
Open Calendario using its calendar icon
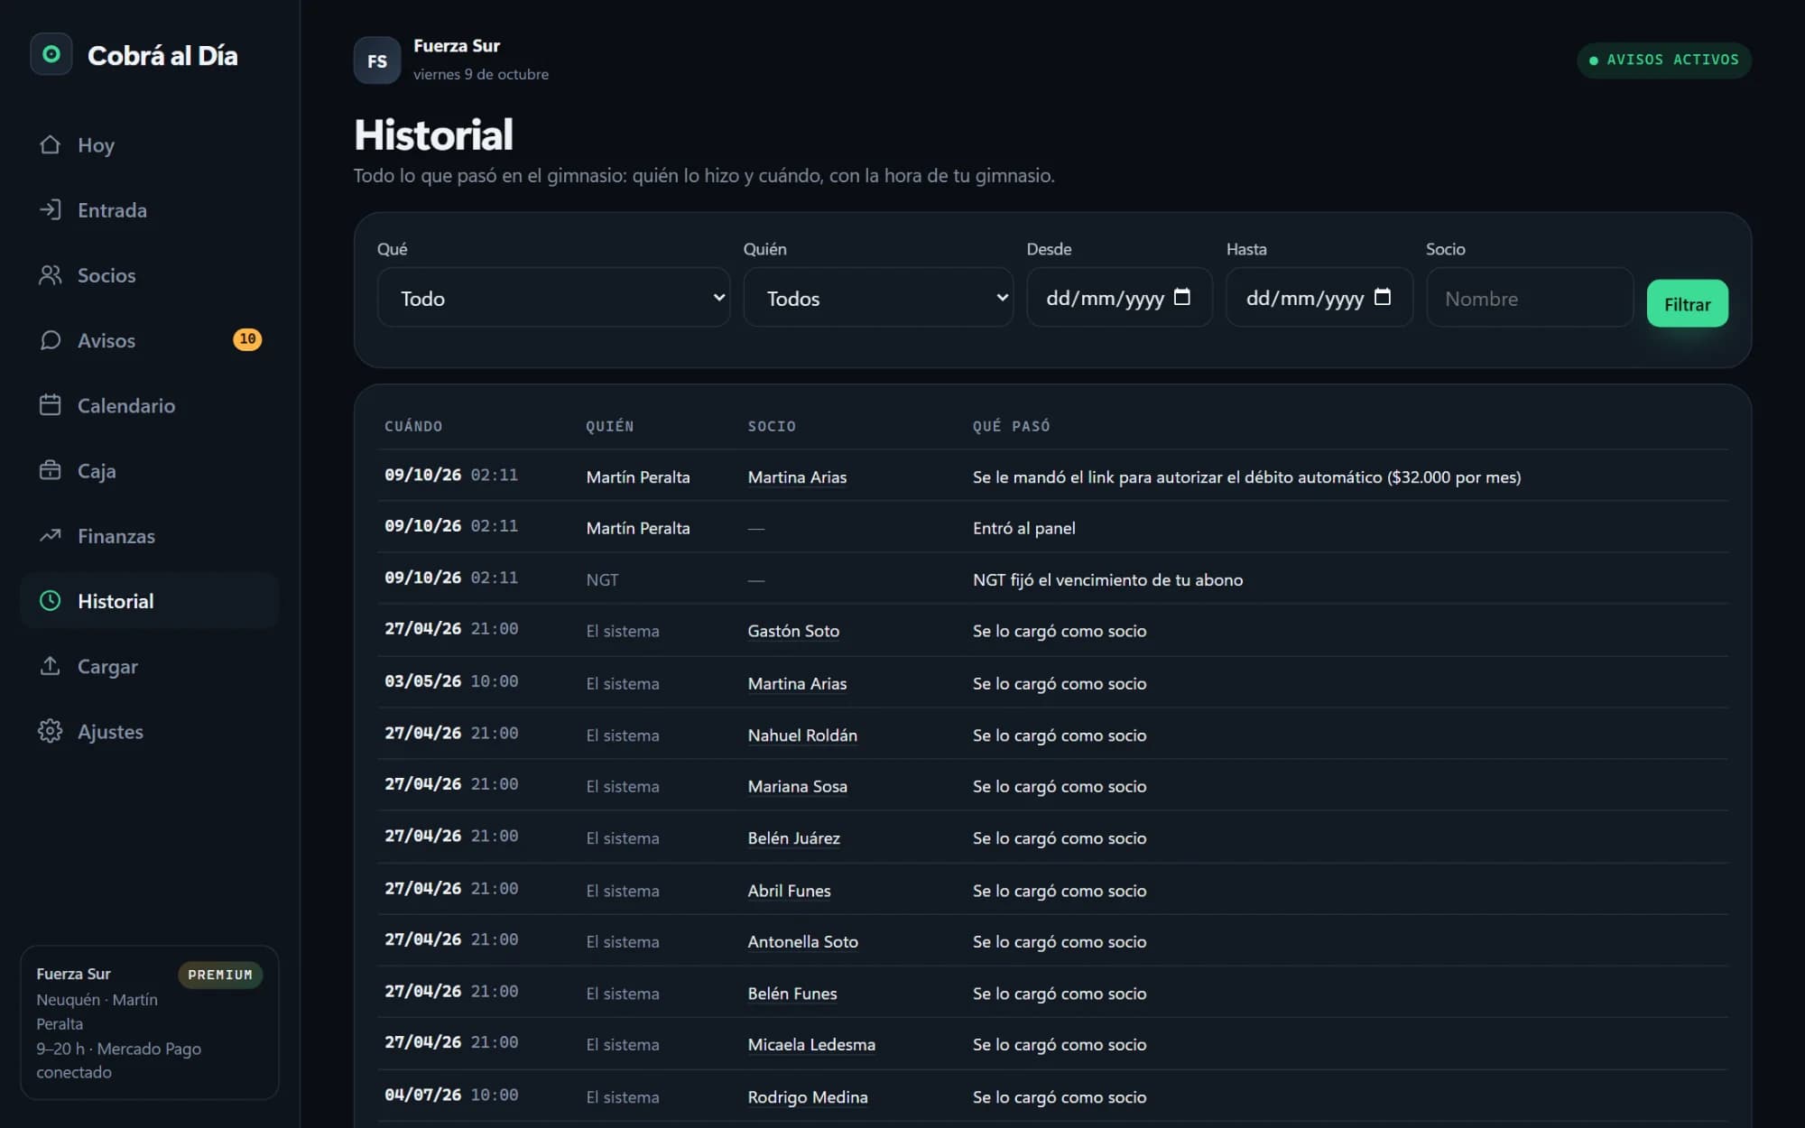51,405
